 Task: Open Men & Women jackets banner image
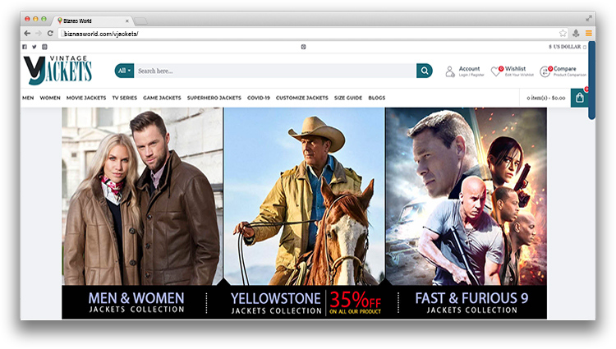[142, 196]
